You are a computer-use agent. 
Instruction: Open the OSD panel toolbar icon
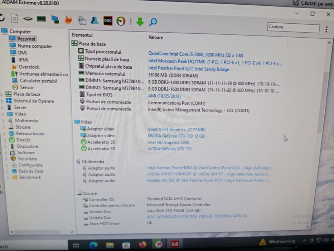tap(108, 21)
